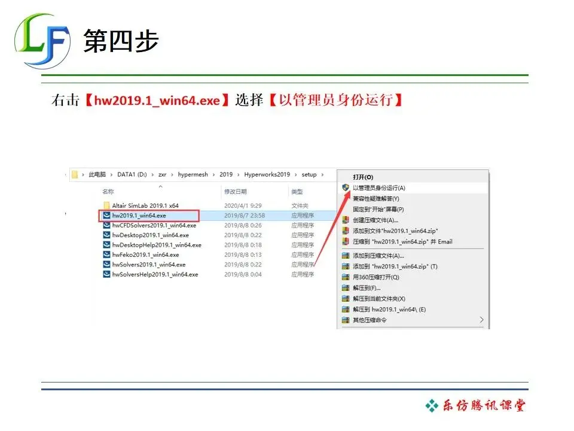The image size is (574, 431).
Task: Click the date 2019/8/8 0:04
Action: 243,275
